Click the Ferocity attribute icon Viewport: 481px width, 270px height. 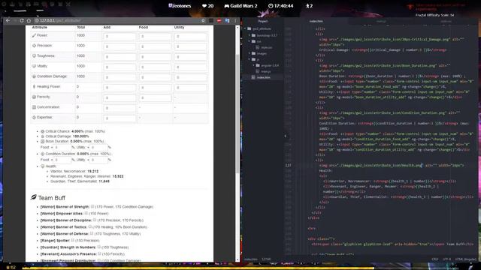[34, 97]
